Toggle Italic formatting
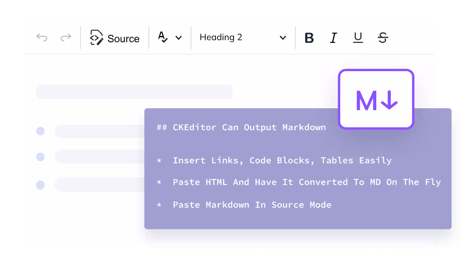The height and width of the screenshot is (264, 466). point(334,38)
